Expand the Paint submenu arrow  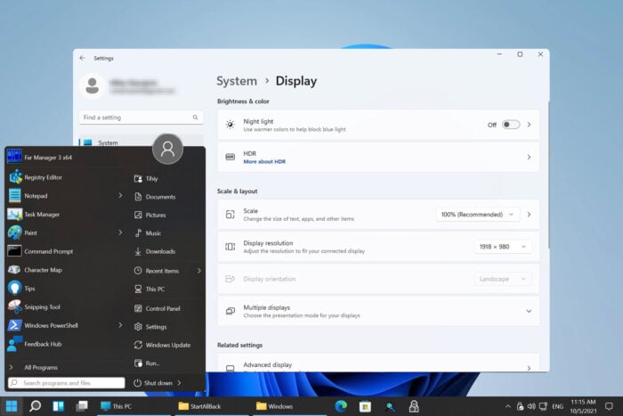coord(120,232)
